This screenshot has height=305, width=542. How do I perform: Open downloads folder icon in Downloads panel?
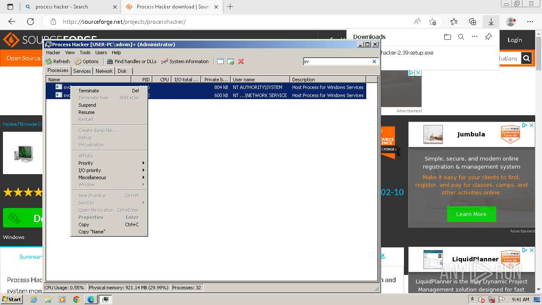coord(448,37)
